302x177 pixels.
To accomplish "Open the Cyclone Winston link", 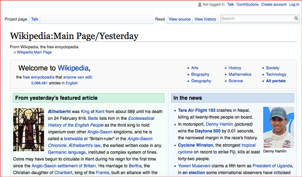I will click(196, 145).
